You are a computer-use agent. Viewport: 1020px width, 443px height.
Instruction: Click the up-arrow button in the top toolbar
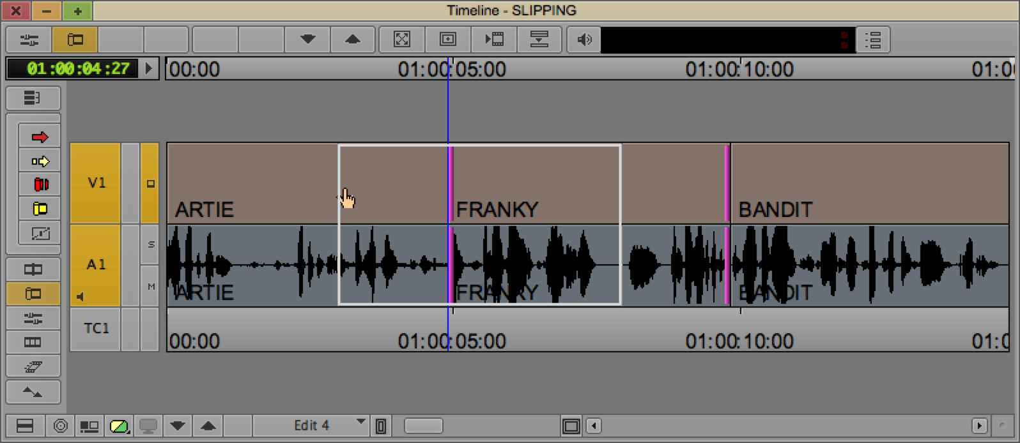(353, 40)
